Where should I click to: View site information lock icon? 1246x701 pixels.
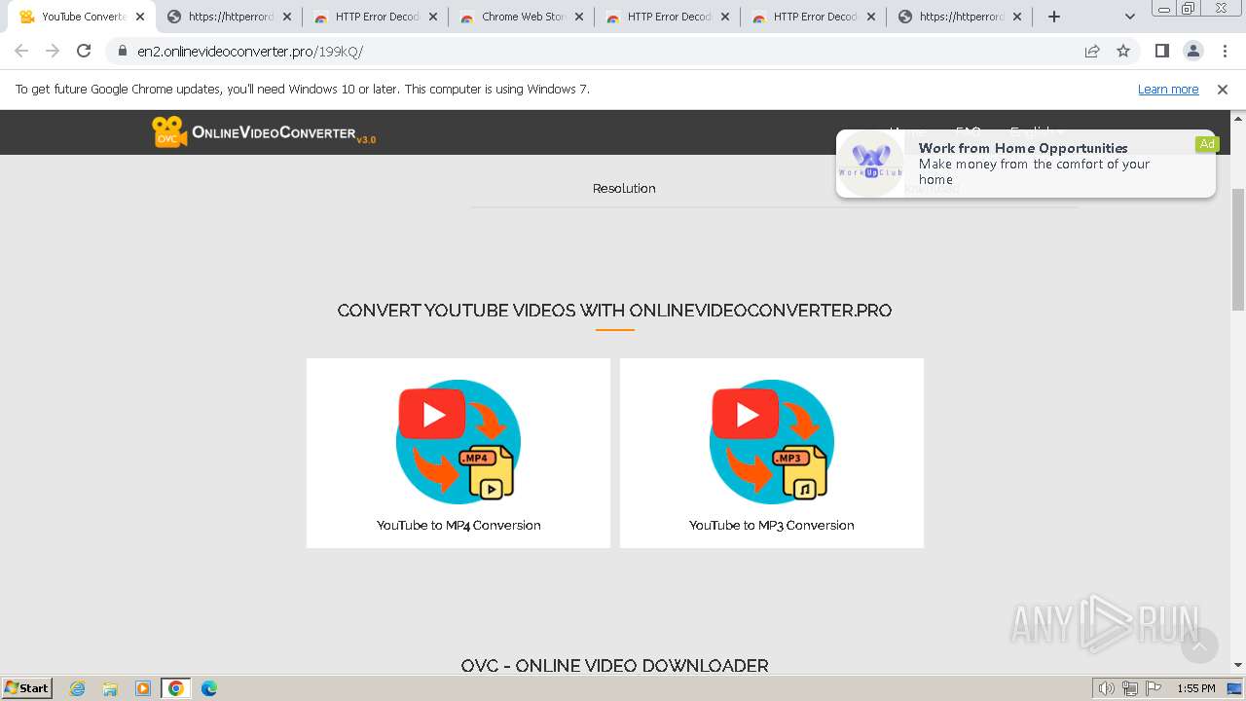[x=122, y=52]
